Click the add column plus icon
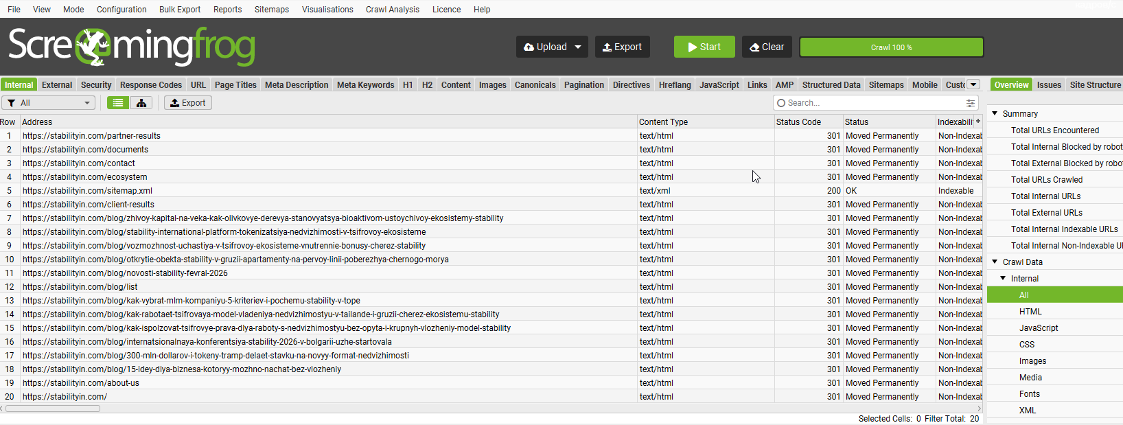Screen dimensions: 1123x425 pos(978,122)
